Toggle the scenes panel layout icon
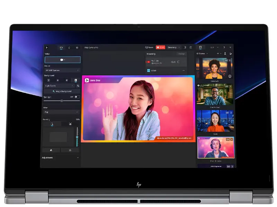 (200, 47)
